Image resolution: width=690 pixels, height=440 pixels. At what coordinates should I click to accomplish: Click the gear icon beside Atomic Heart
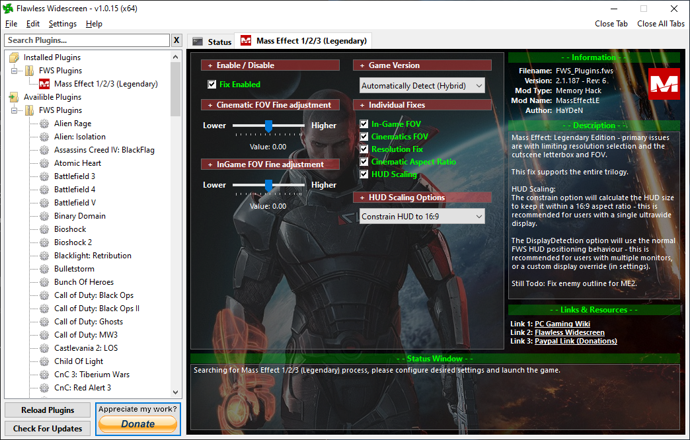coord(44,163)
